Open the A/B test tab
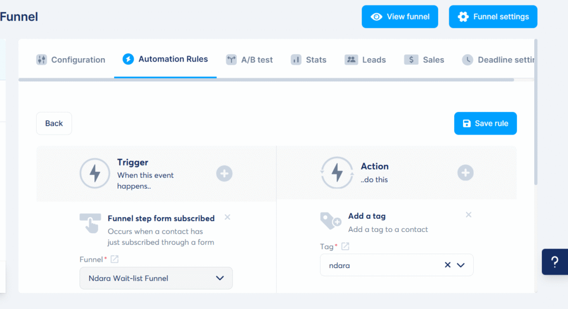This screenshot has width=568, height=309. point(249,60)
